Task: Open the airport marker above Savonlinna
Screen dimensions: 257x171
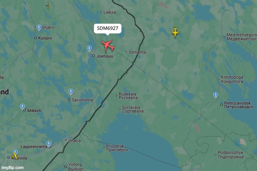Action: coord(71,92)
